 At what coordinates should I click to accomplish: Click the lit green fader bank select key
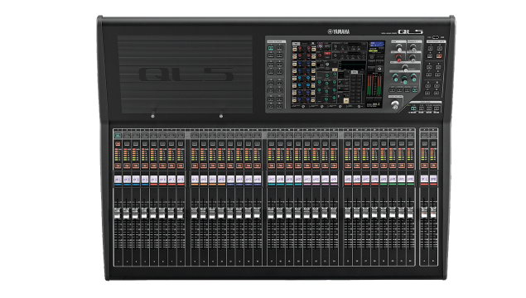click(x=413, y=108)
